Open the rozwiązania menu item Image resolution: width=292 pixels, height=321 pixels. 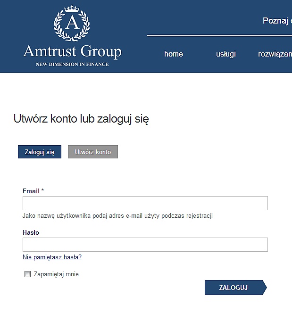pos(275,54)
